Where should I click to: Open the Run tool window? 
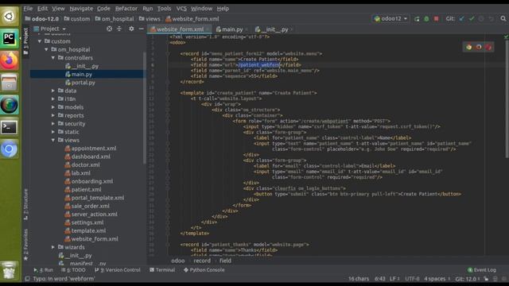43,270
